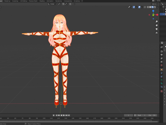166x125 pixels.
Task: Open the shading options dropdown arrow
Action: (x=157, y=7)
